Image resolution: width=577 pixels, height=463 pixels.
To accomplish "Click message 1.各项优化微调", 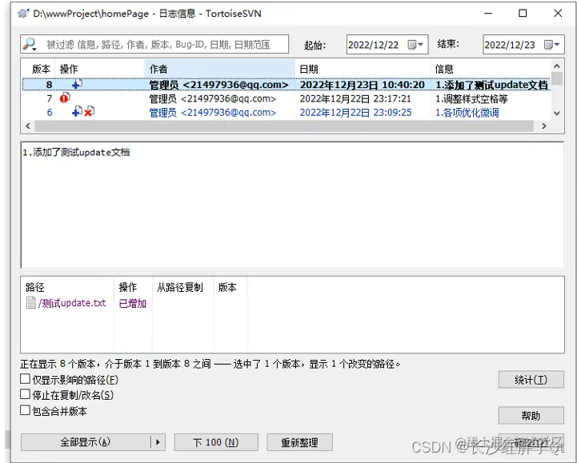I will coord(467,112).
